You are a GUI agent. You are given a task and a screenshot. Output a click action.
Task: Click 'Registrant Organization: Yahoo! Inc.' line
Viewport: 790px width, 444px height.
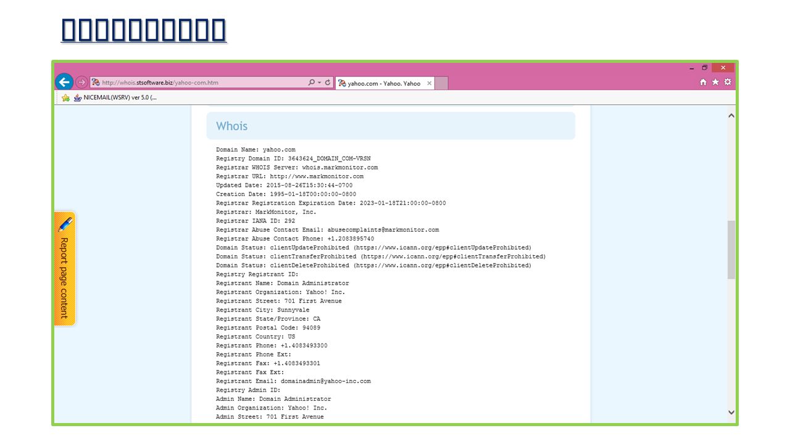click(281, 292)
